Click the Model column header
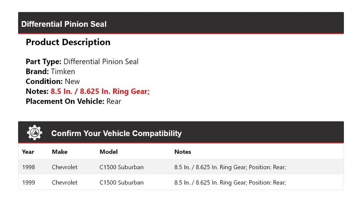The image size is (362, 202). coord(109,152)
